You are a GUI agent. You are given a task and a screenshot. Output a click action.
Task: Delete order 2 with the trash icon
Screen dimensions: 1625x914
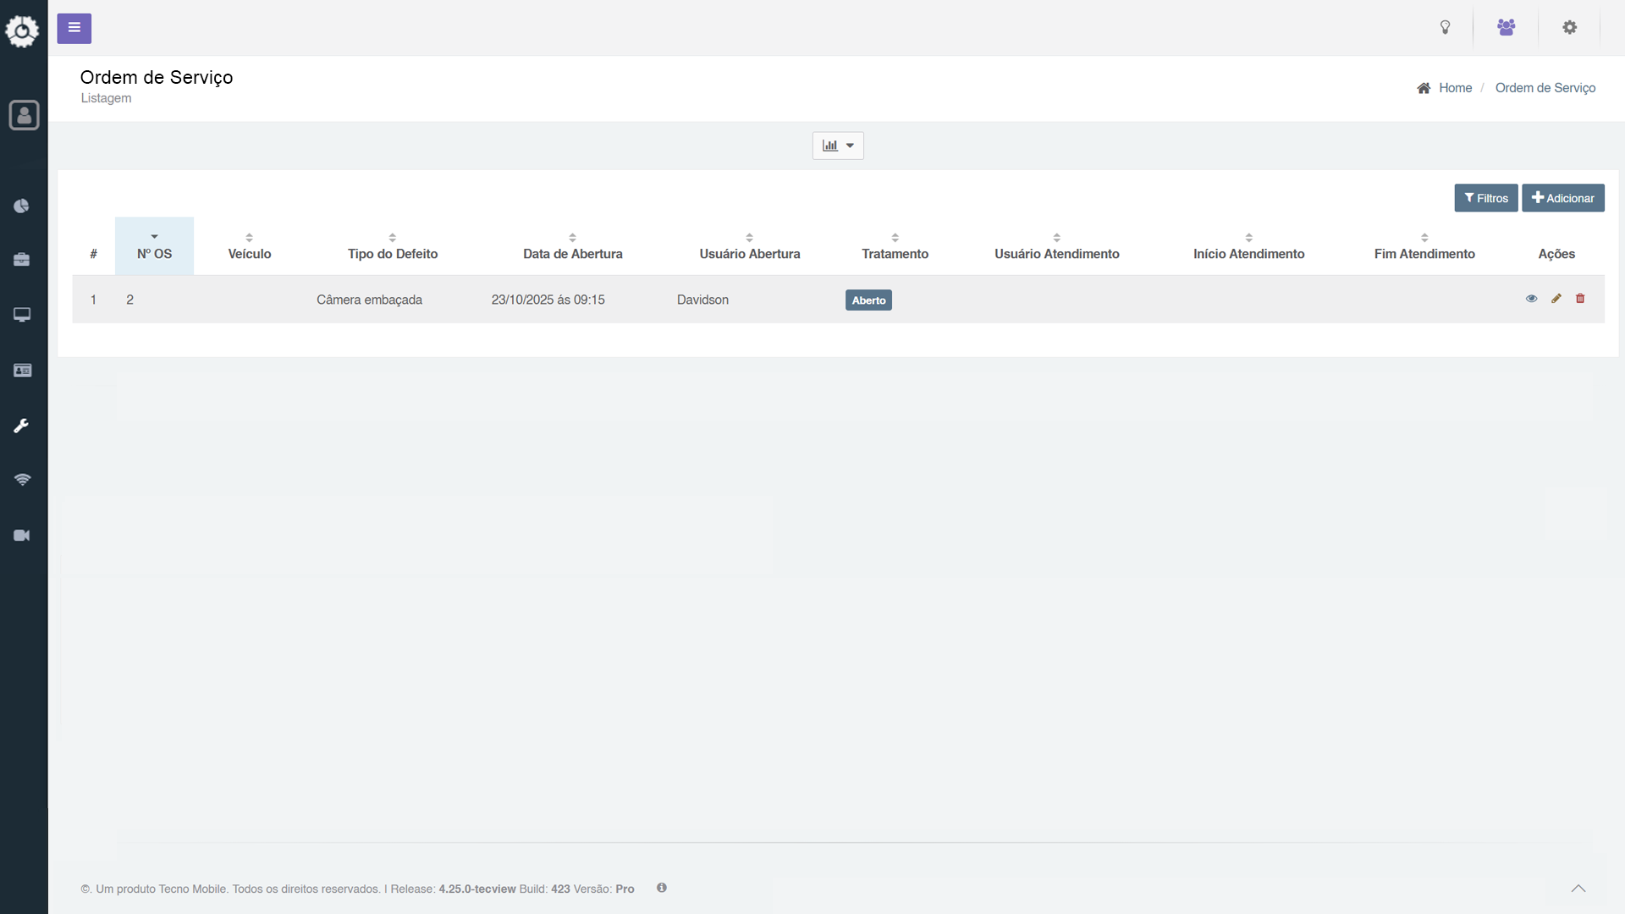[1580, 299]
